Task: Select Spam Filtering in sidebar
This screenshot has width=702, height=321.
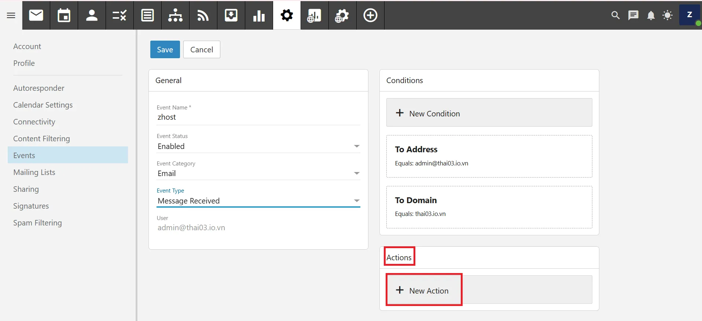Action: coord(37,223)
